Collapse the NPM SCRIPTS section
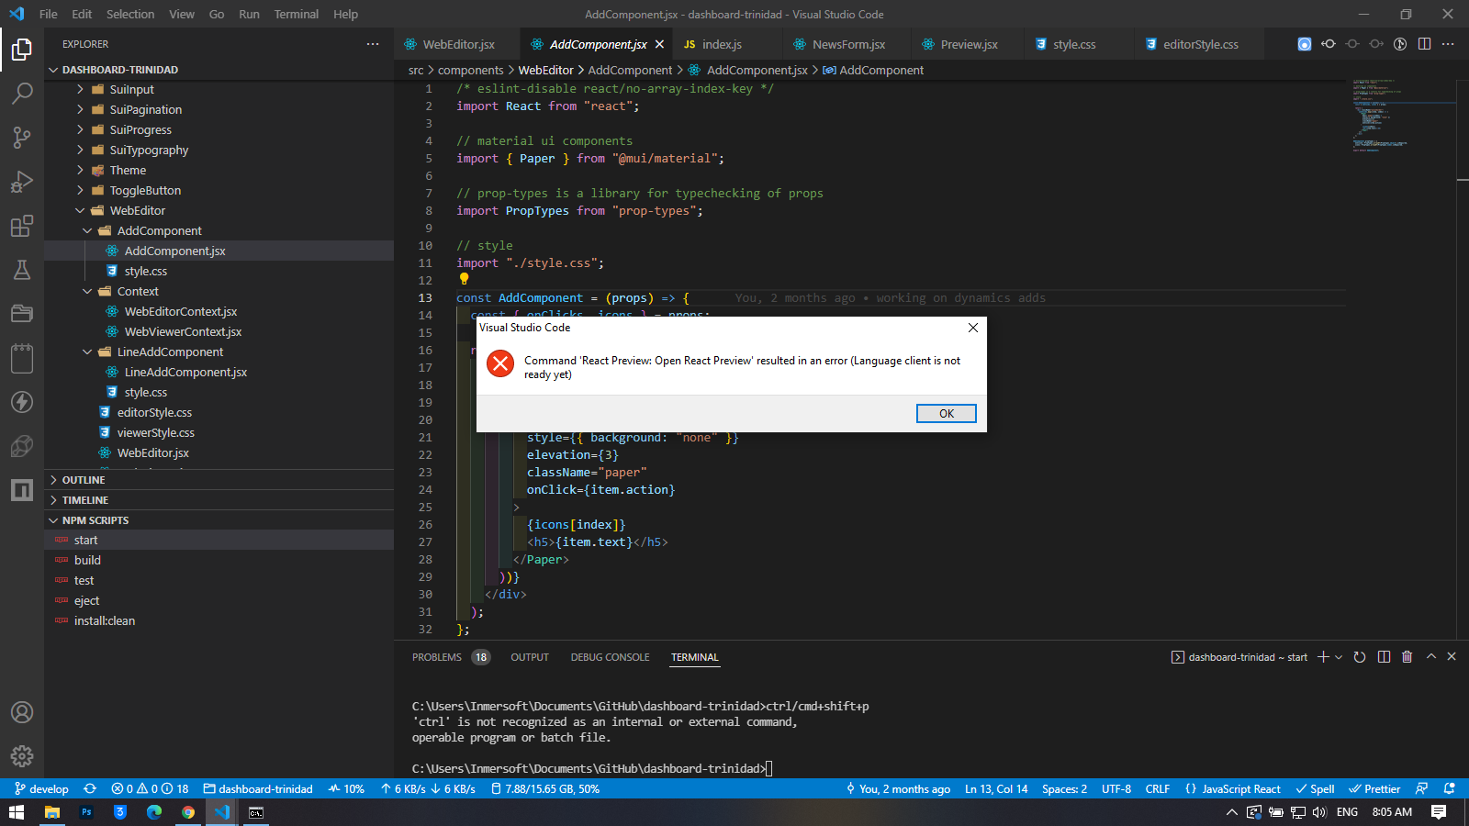The image size is (1469, 826). (x=219, y=520)
